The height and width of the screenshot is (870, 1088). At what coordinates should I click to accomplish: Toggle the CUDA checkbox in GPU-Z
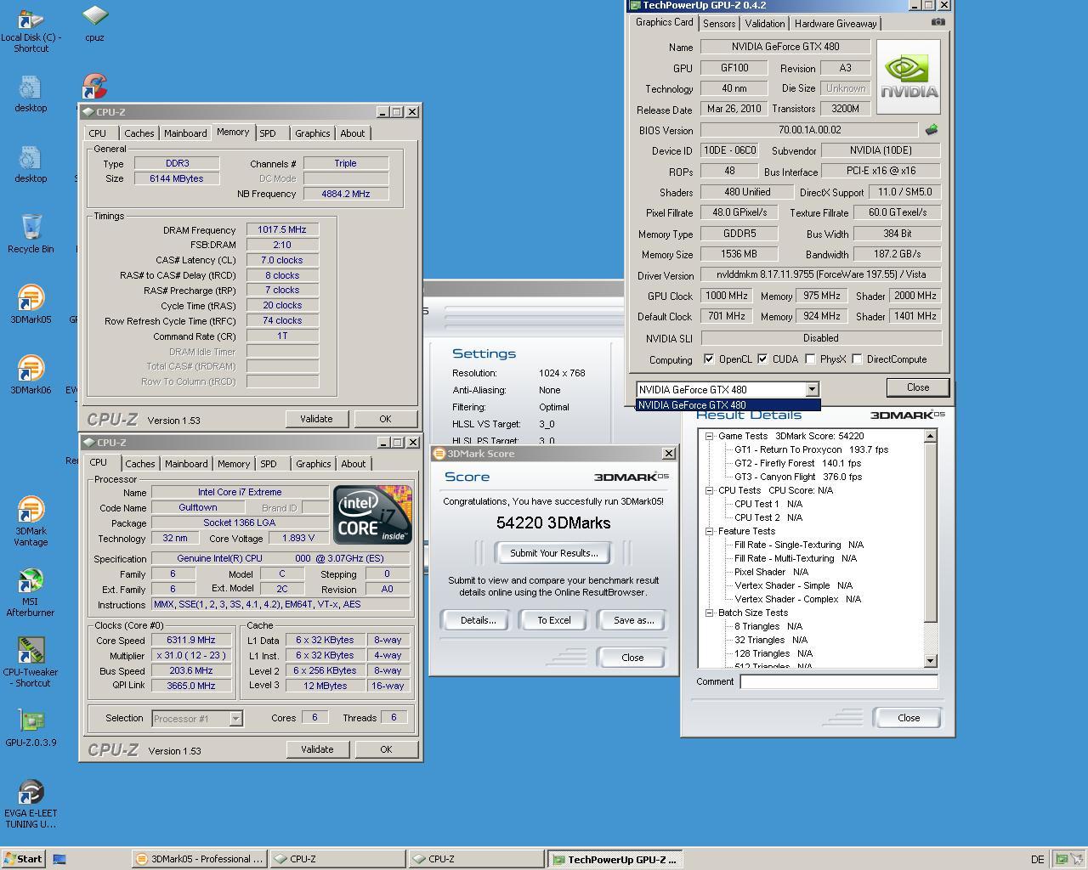pyautogui.click(x=762, y=359)
